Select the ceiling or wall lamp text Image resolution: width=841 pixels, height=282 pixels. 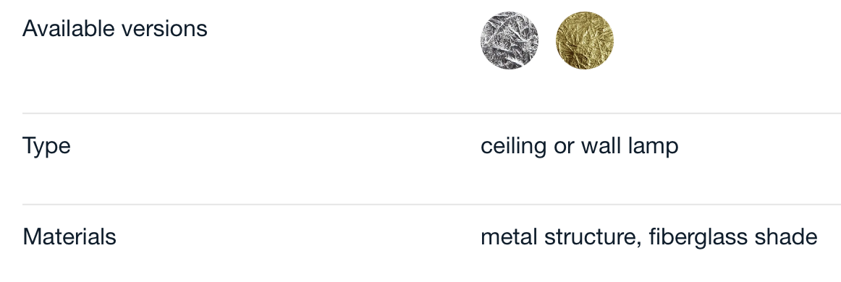(579, 145)
